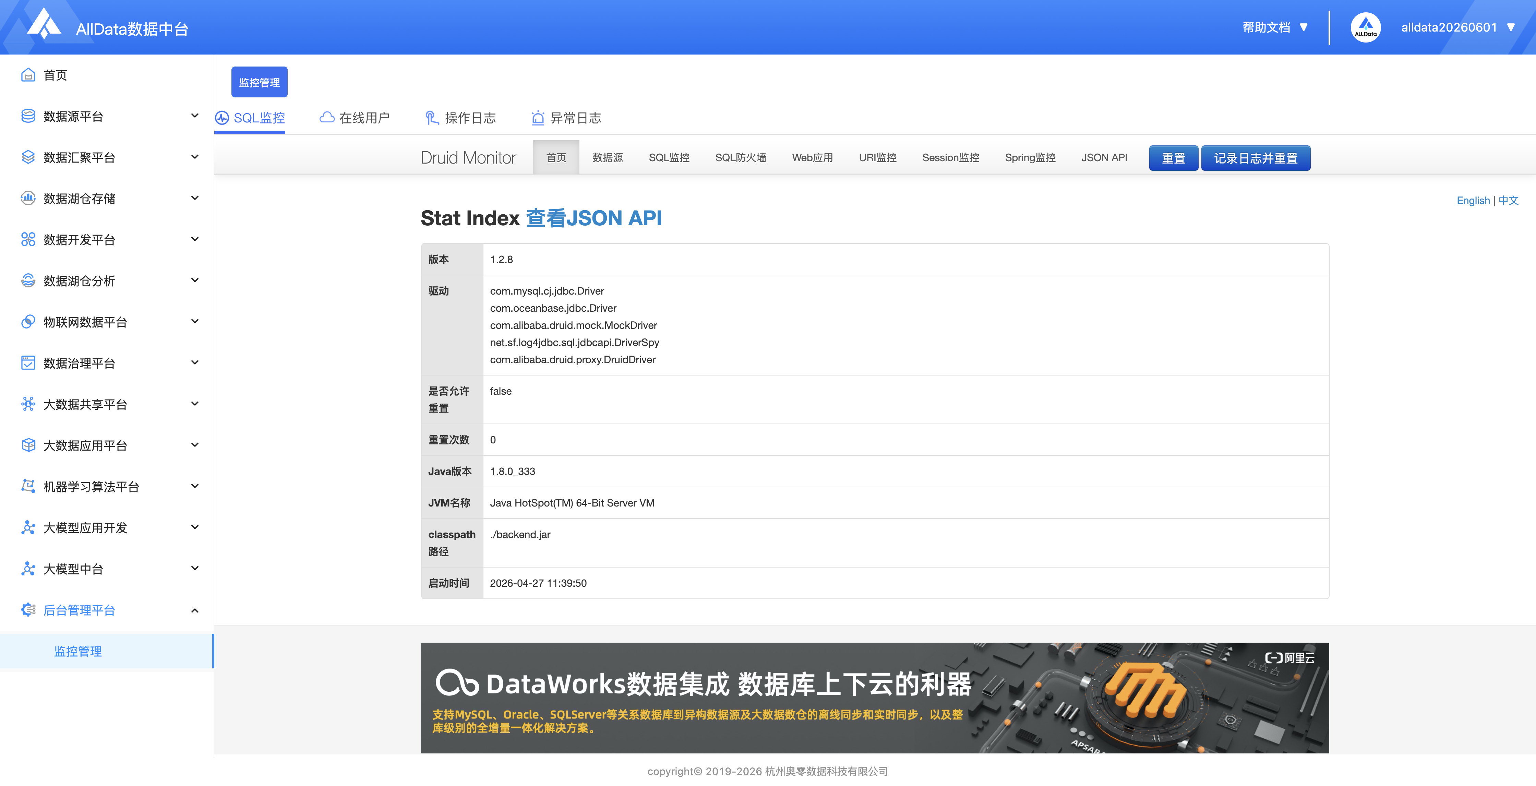The width and height of the screenshot is (1536, 786).
Task: Click the 大模型应用开发 icon
Action: [x=28, y=527]
